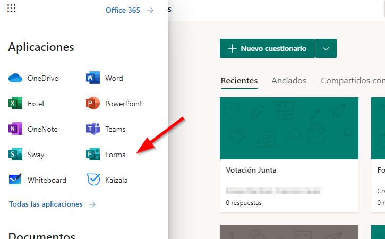Switch to the Recientes tab

pyautogui.click(x=239, y=81)
